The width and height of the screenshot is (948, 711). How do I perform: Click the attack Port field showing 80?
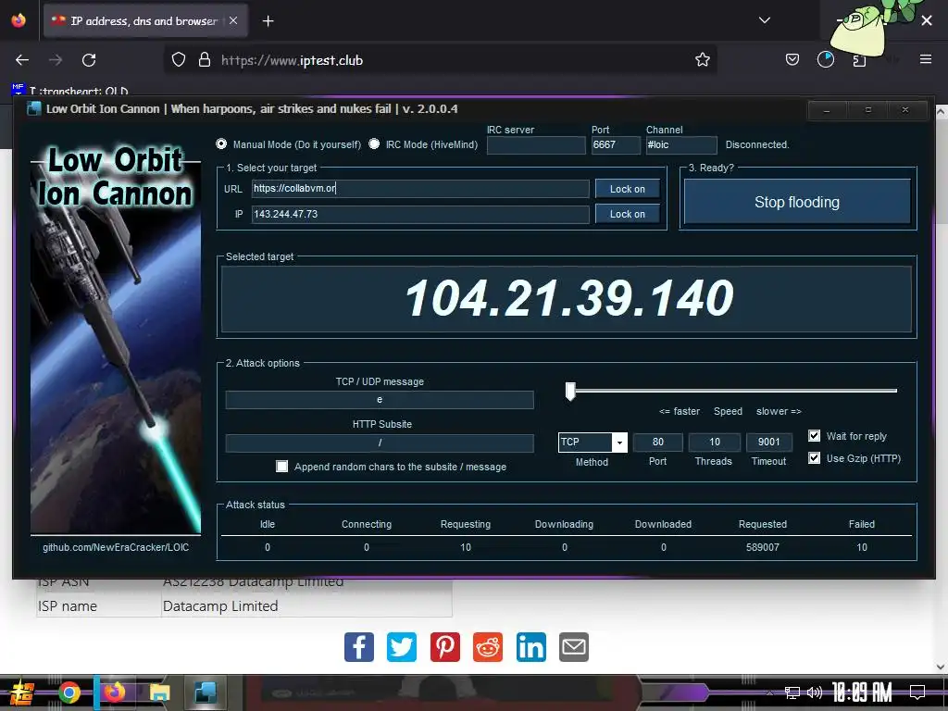pyautogui.click(x=658, y=442)
